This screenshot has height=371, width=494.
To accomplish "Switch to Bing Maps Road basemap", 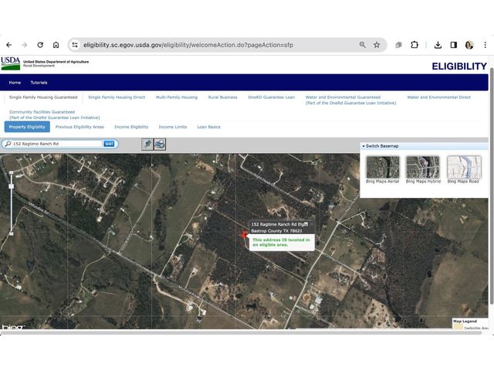I will [x=463, y=169].
